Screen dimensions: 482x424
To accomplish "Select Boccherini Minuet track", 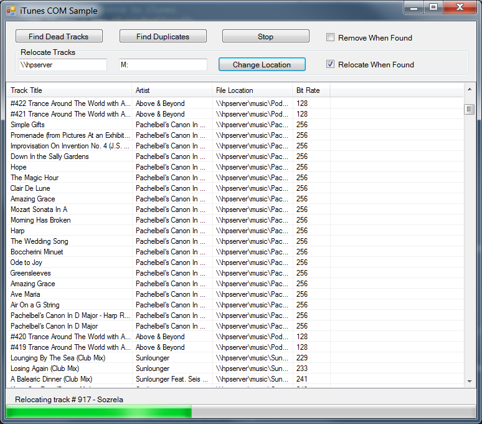I will (235, 252).
